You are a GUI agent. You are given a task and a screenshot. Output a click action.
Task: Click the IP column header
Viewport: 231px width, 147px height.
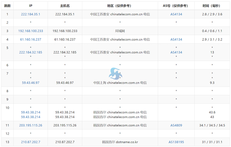(x=31, y=6)
